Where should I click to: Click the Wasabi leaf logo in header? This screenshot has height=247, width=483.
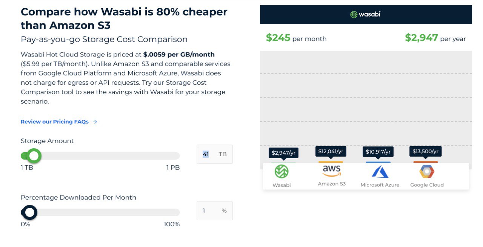tap(354, 15)
